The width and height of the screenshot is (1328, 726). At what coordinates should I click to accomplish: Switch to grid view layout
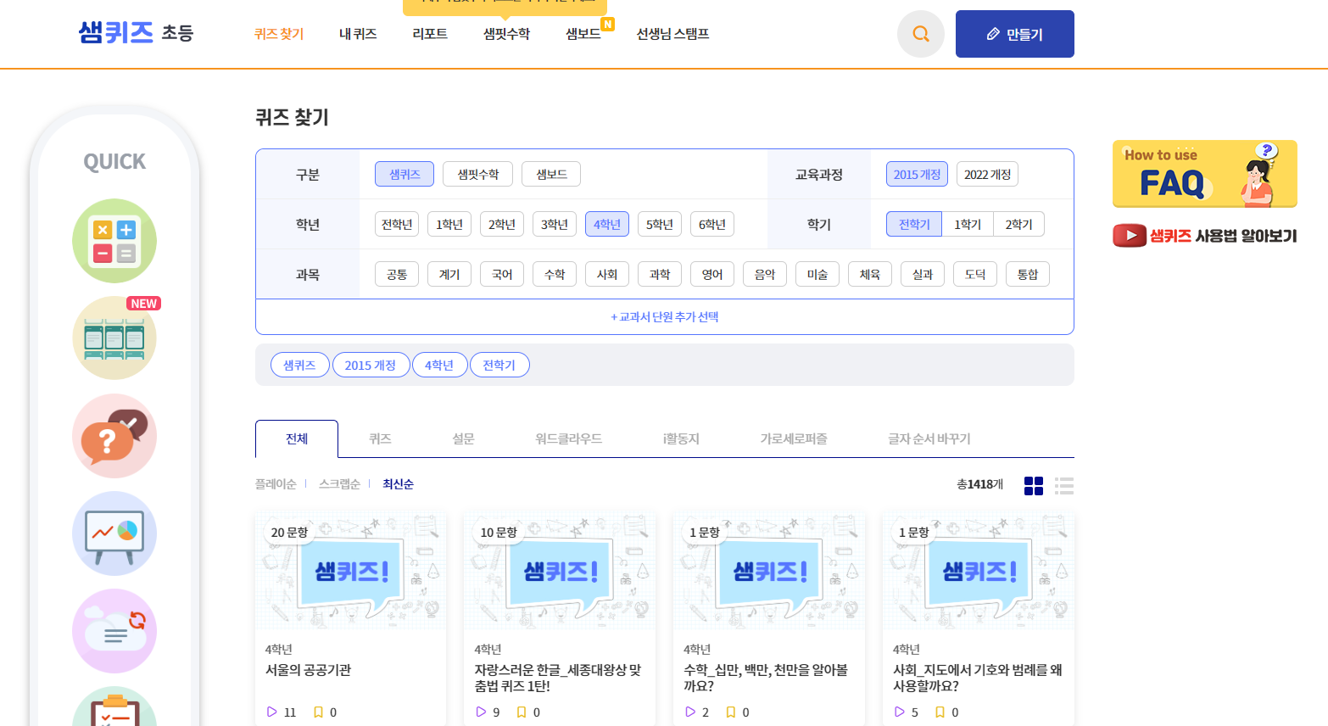(1033, 485)
